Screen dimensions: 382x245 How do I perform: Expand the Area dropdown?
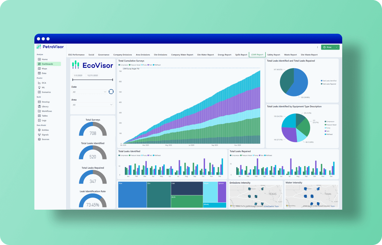[x=111, y=105]
